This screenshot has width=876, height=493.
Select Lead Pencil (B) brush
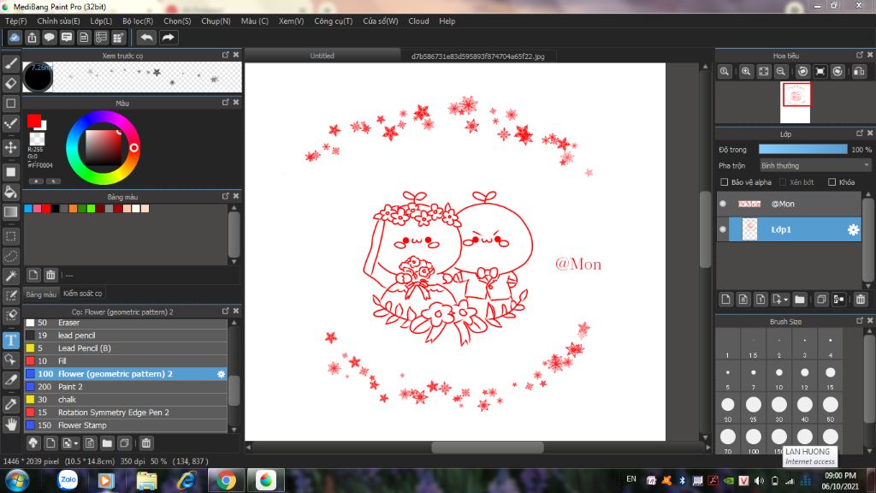pyautogui.click(x=126, y=348)
